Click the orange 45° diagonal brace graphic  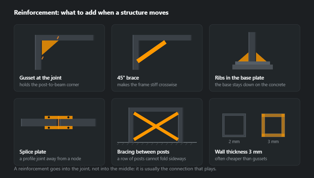[151, 52]
